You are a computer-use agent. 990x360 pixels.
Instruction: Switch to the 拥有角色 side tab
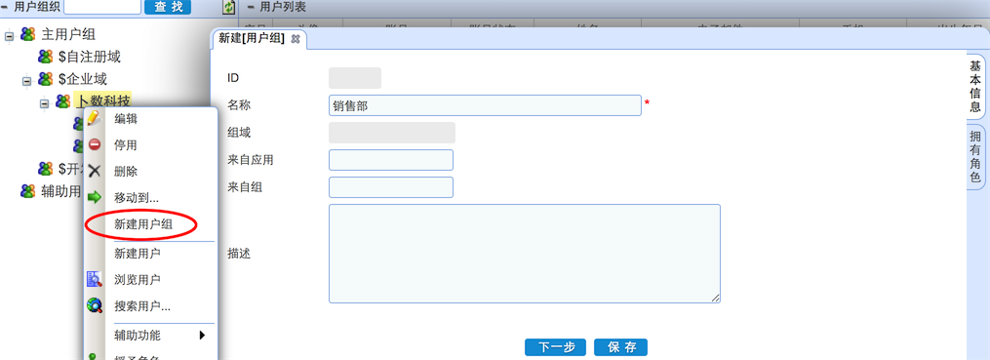[975, 157]
